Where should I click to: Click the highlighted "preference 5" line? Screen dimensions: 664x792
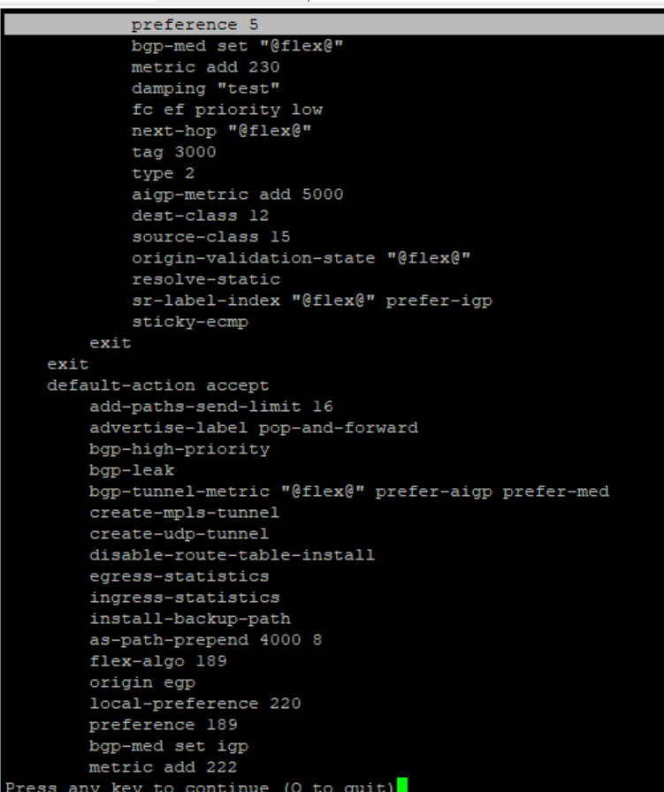point(195,25)
